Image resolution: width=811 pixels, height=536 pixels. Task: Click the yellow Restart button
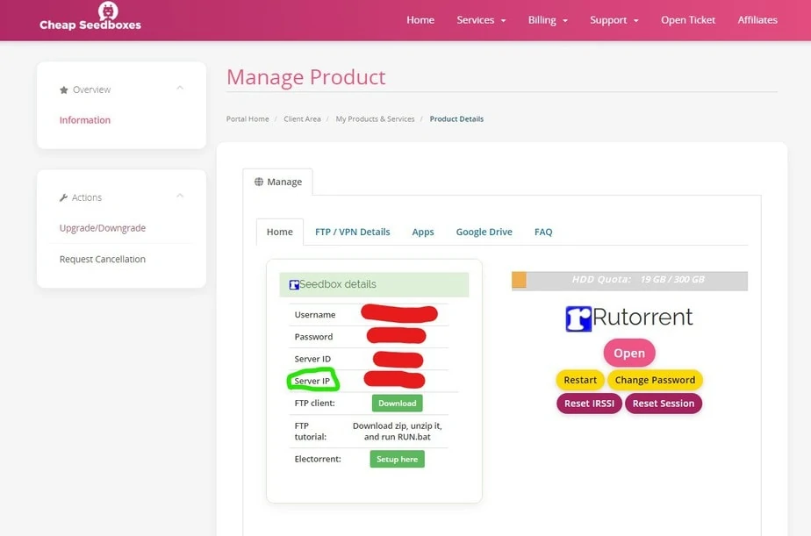(x=580, y=381)
